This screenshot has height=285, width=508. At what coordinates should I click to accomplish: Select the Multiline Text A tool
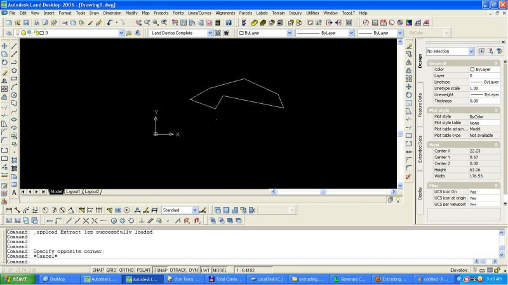point(14,193)
